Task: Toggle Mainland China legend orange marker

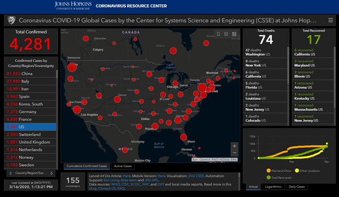Action: pos(268,171)
